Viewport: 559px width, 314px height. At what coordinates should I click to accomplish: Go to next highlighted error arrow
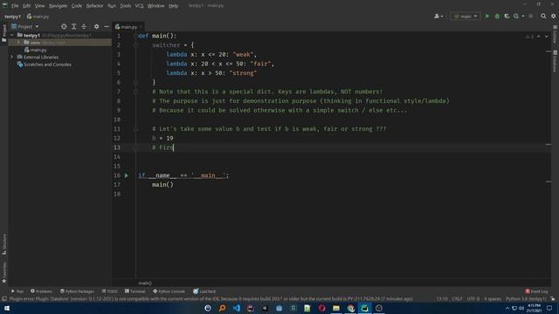(x=547, y=37)
